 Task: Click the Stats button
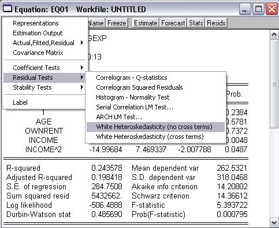(196, 23)
